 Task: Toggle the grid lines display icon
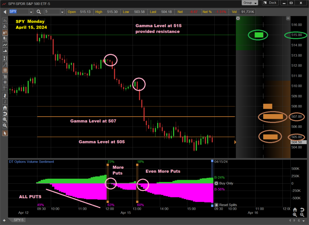click(5, 70)
